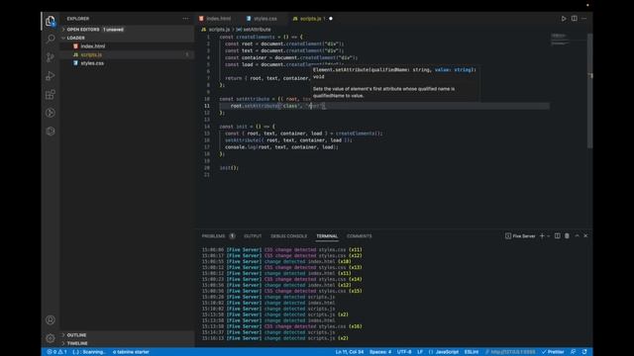The image size is (634, 356).
Task: Switch to the Output panel tab
Action: [x=253, y=236]
